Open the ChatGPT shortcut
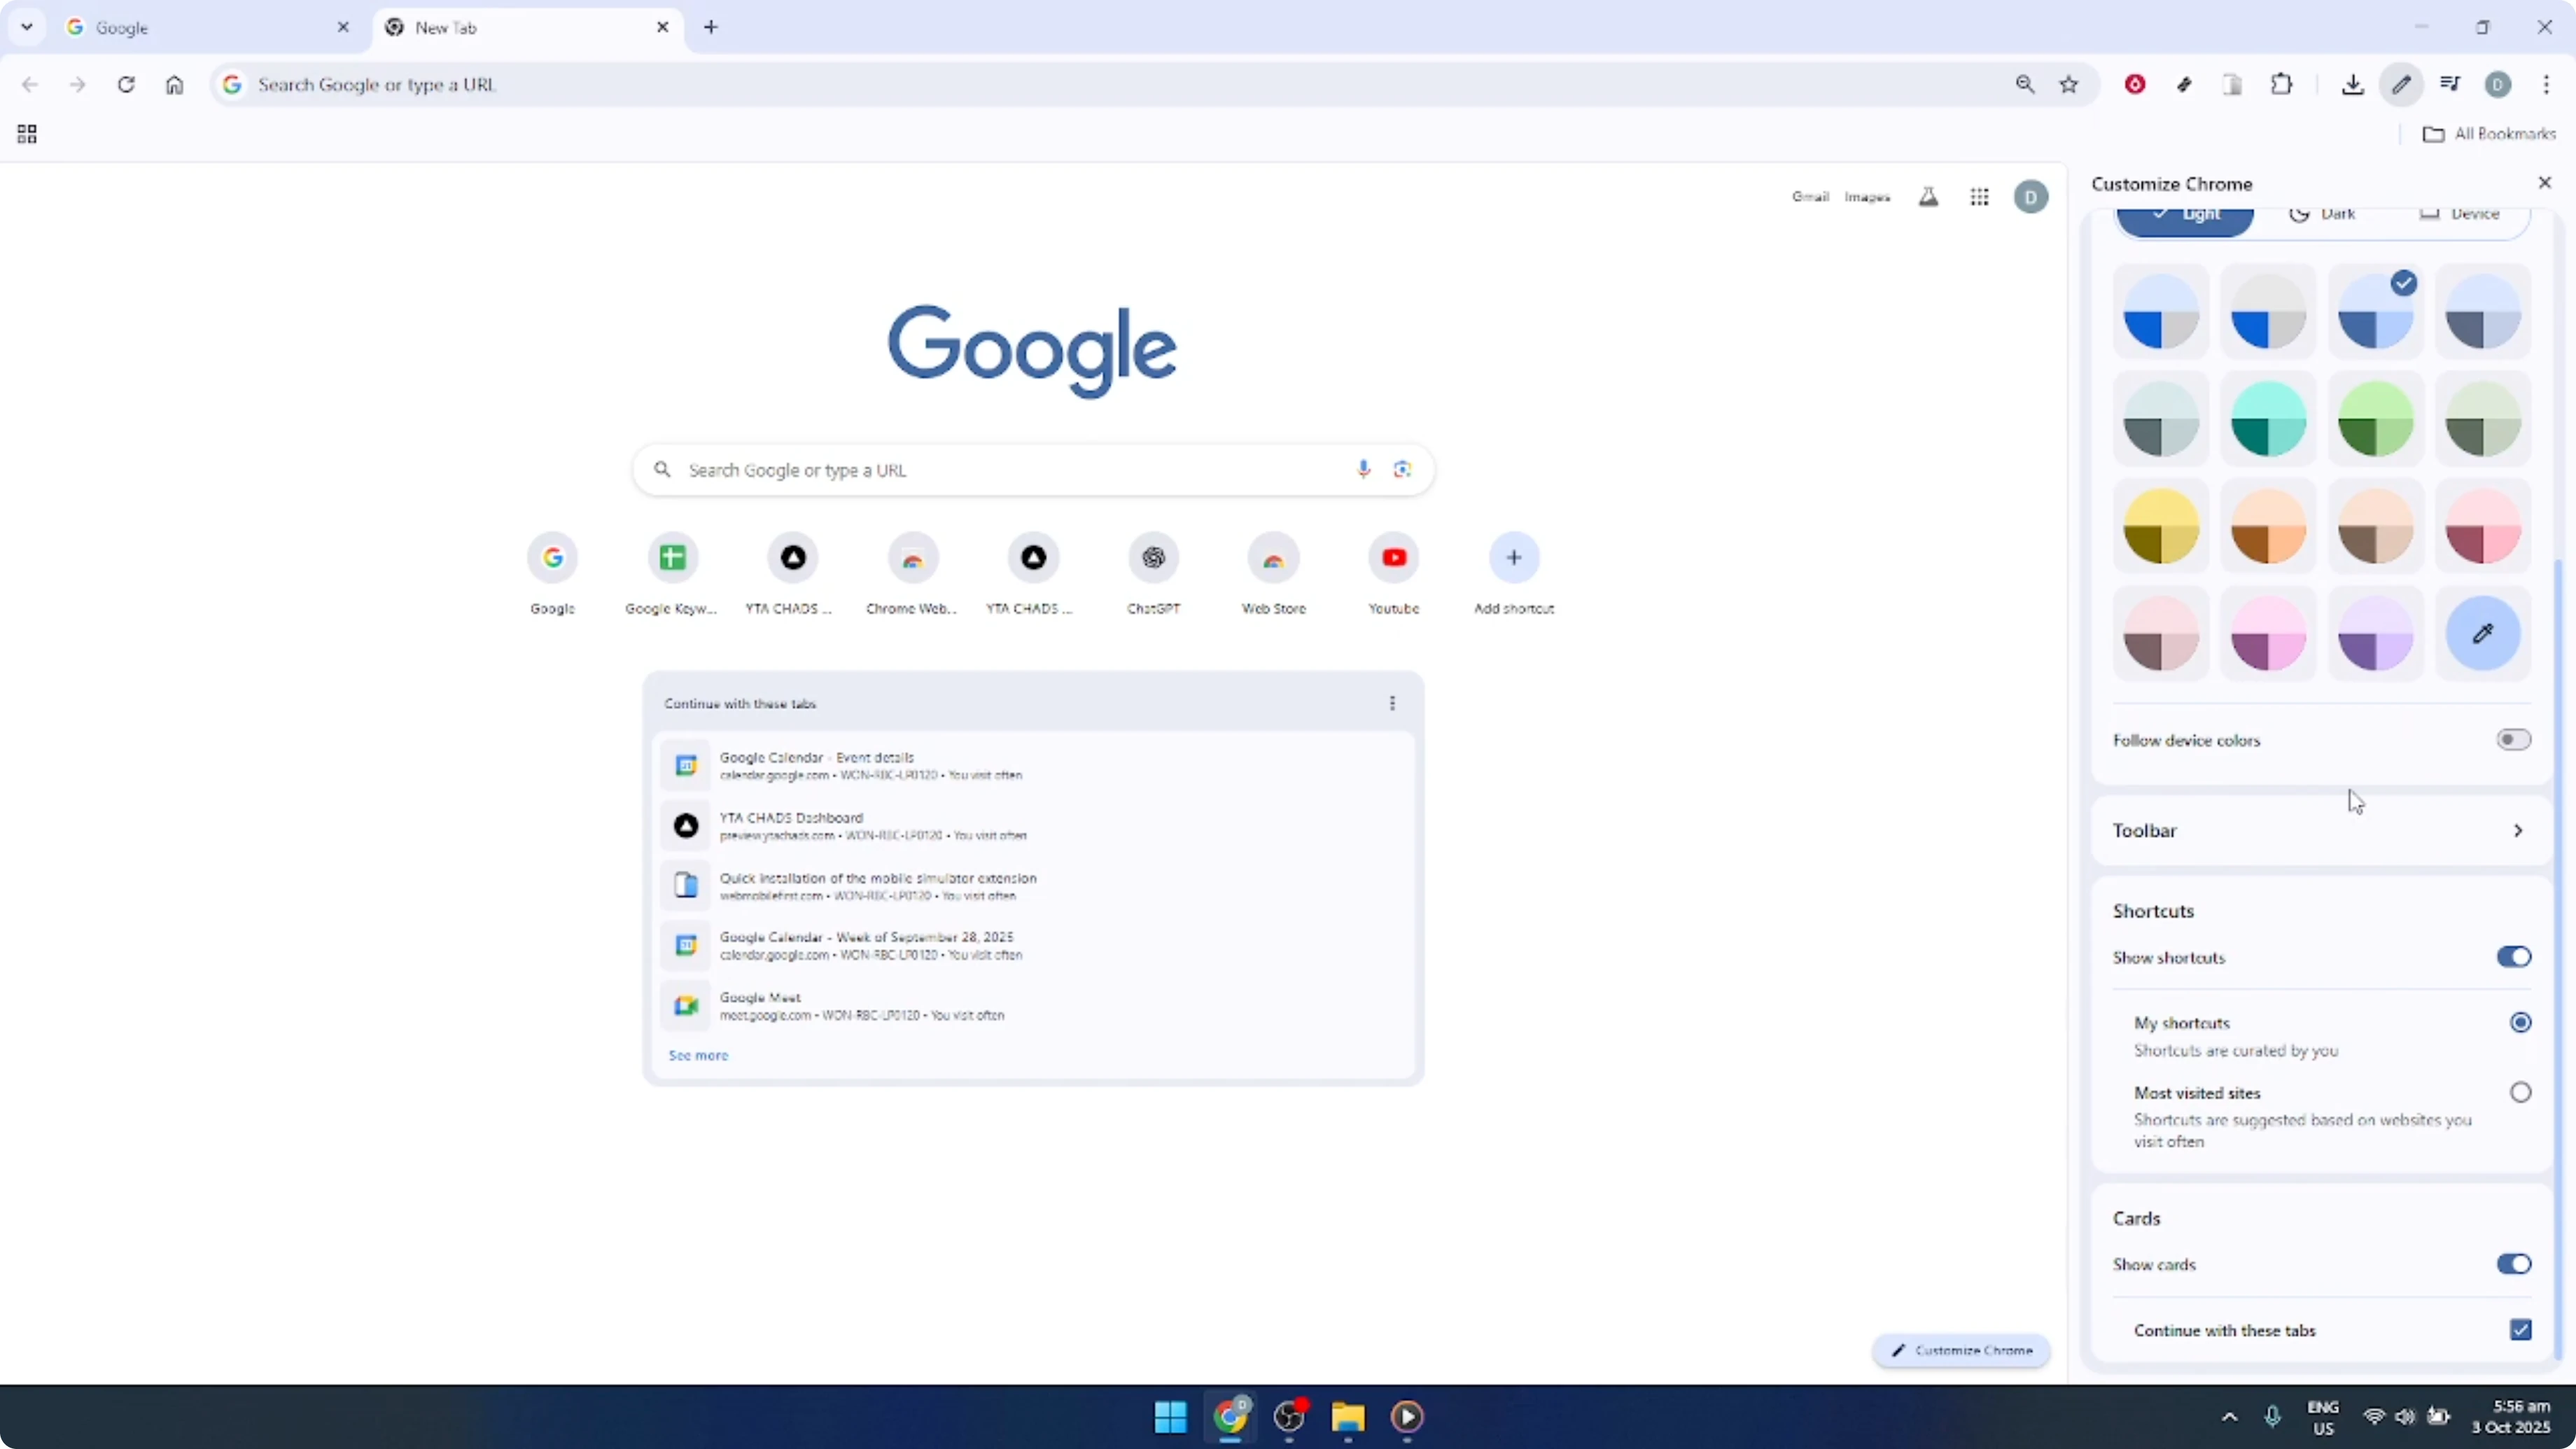The image size is (2576, 1449). coord(1153,557)
